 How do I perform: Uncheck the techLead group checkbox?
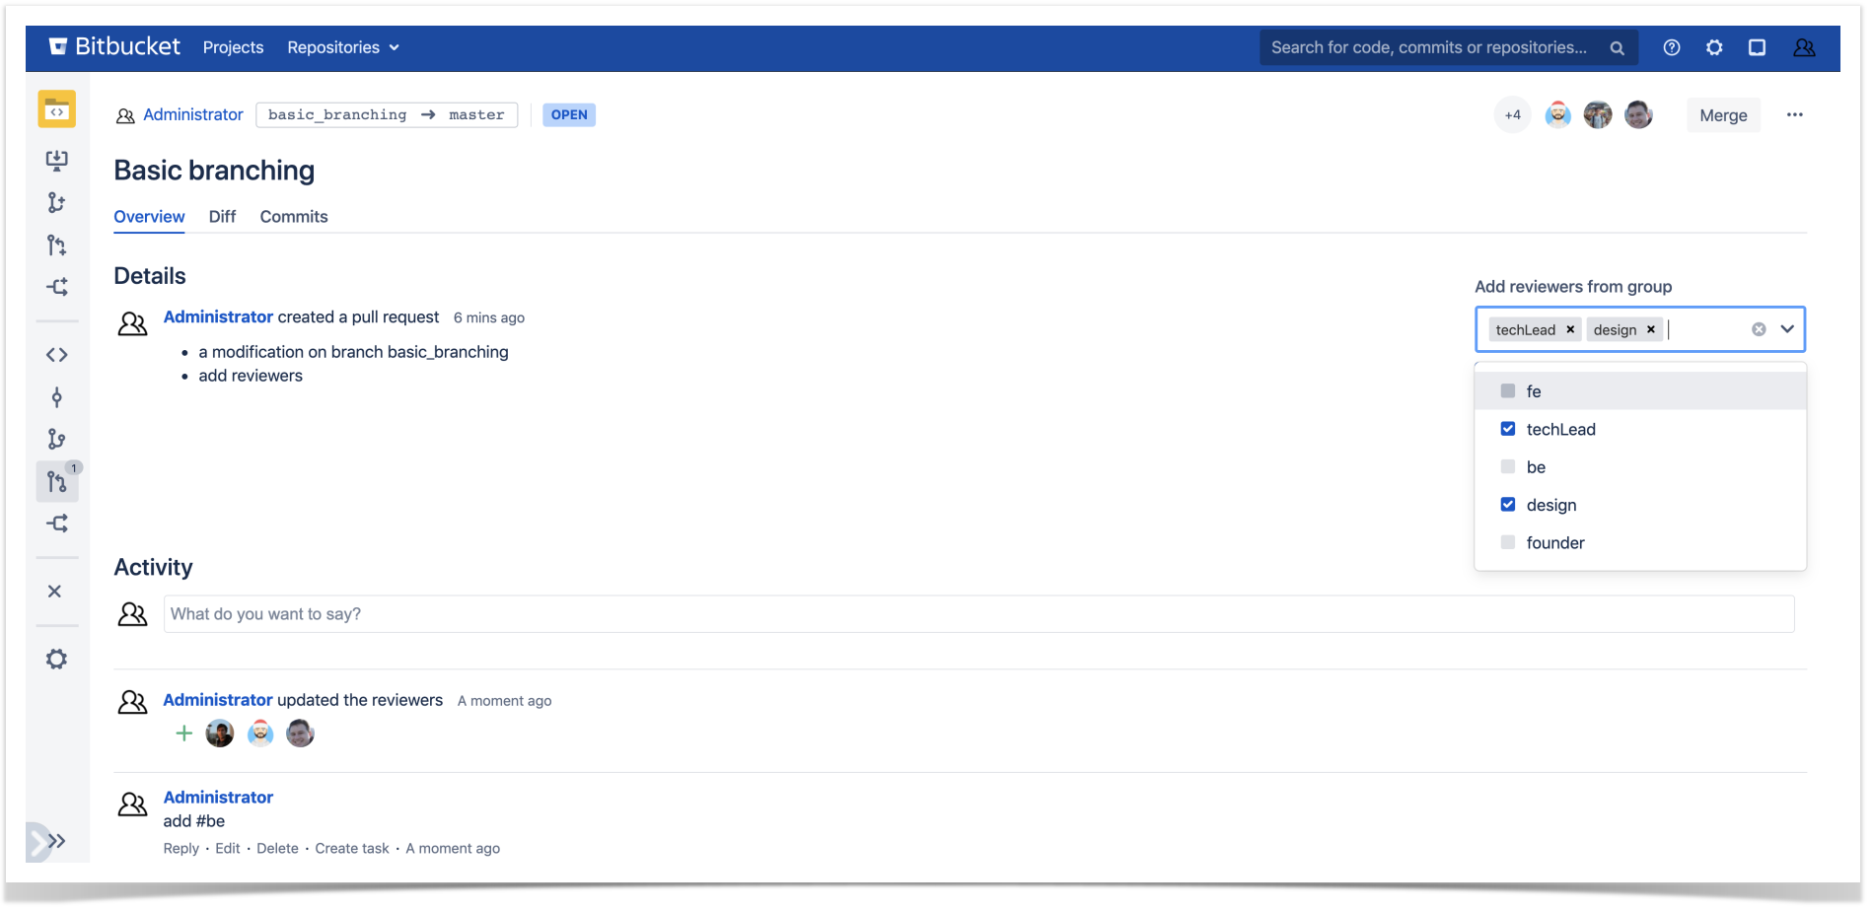(1507, 429)
